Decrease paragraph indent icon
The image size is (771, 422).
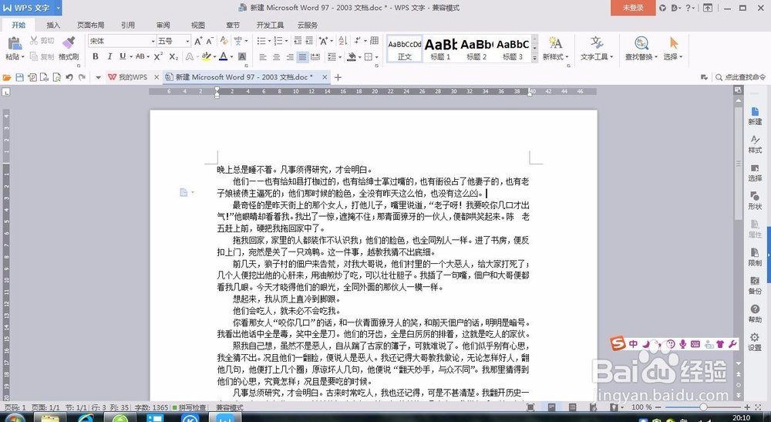298,41
